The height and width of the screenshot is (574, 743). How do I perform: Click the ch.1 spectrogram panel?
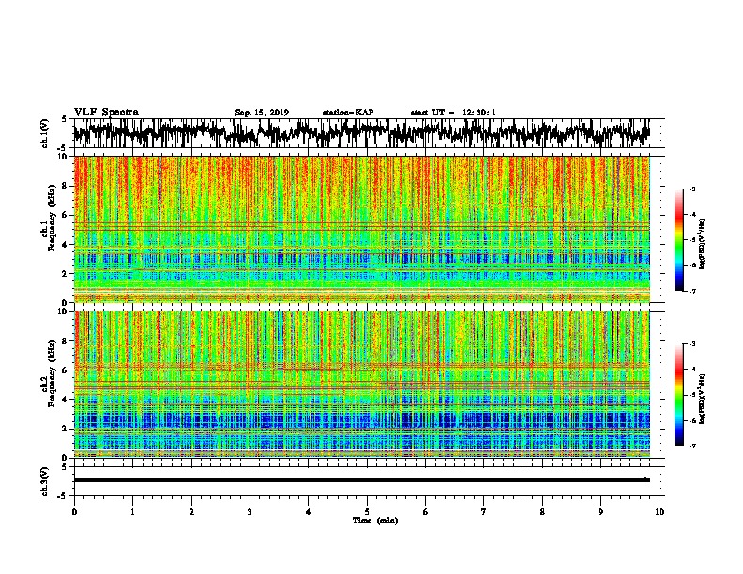(361, 229)
